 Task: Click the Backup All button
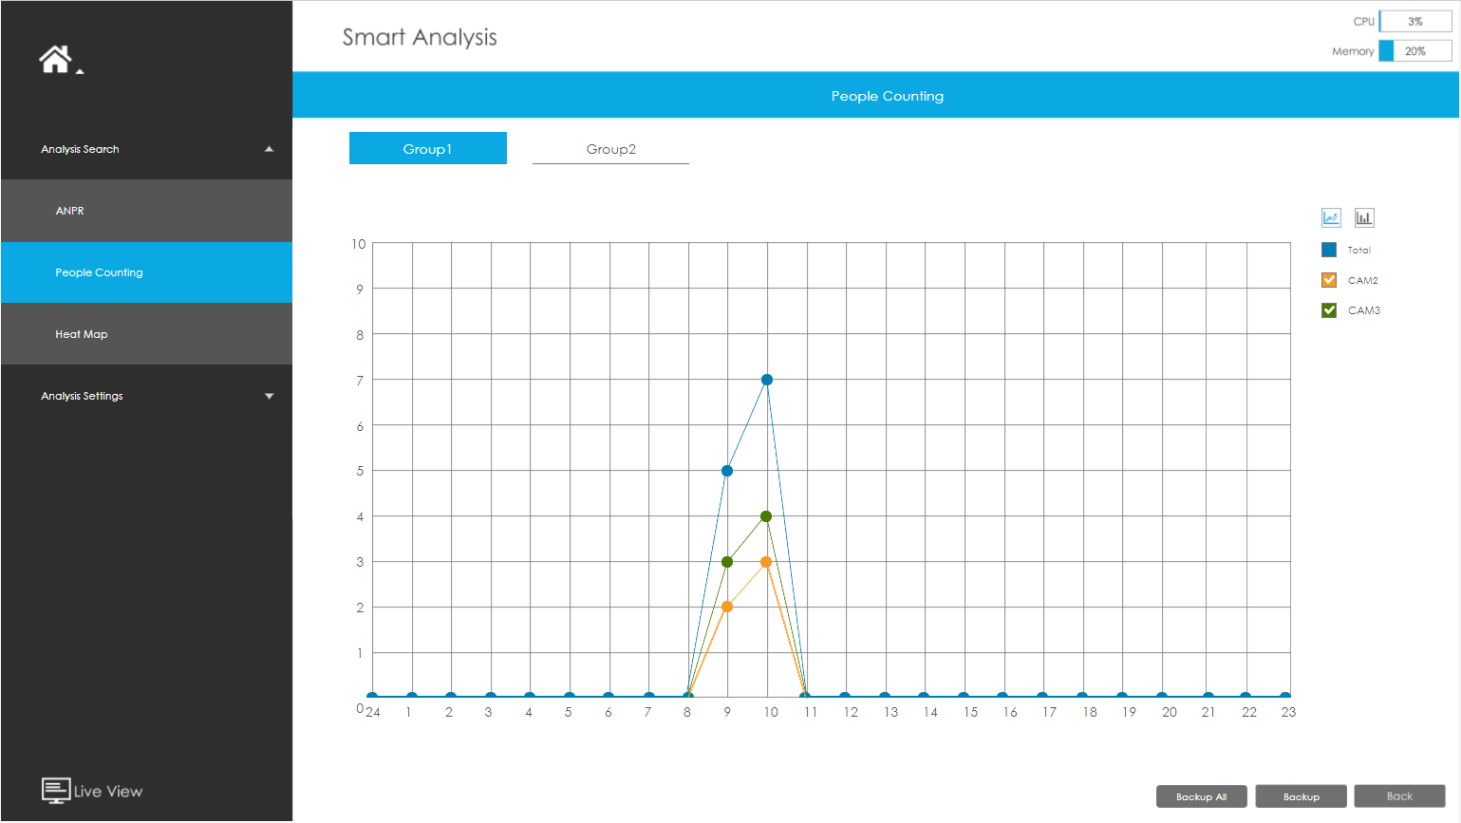point(1202,796)
